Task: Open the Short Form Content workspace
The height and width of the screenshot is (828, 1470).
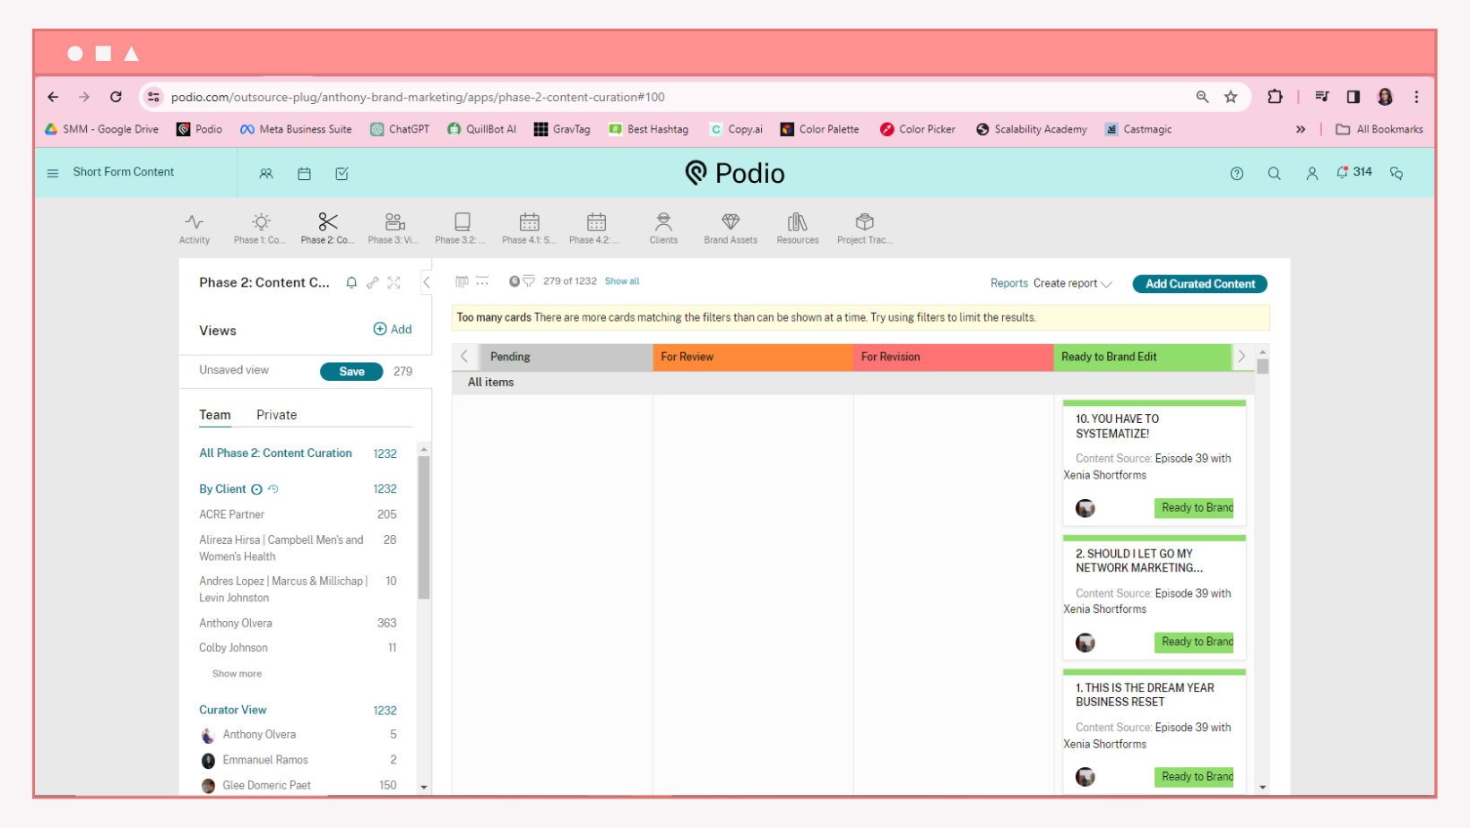Action: [x=124, y=172]
